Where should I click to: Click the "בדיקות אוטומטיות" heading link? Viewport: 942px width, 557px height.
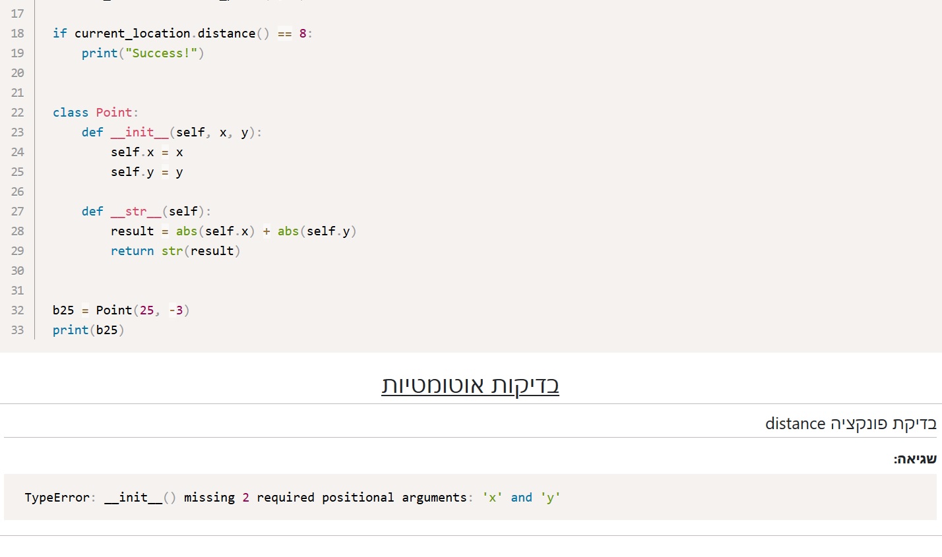click(470, 385)
